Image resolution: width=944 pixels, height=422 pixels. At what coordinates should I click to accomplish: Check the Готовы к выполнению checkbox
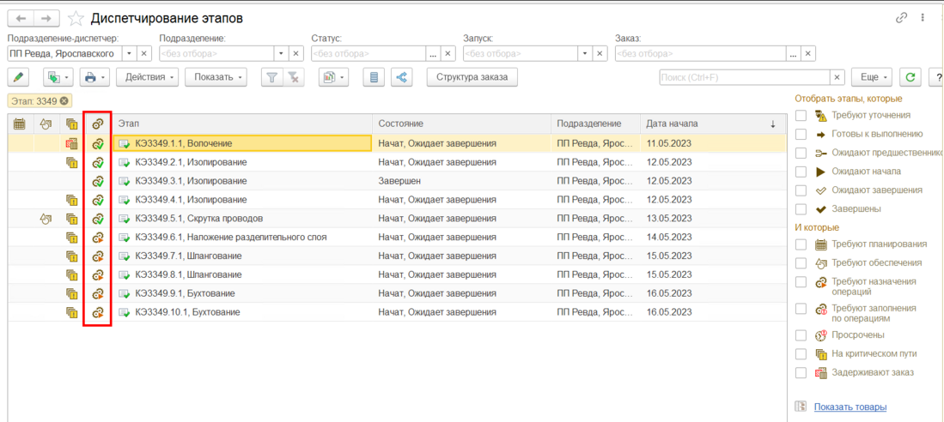coord(801,134)
